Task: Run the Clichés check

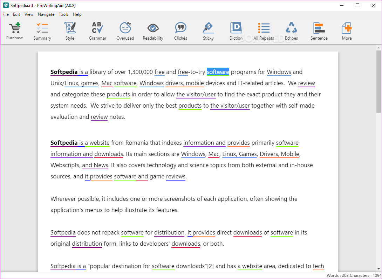Action: pyautogui.click(x=180, y=31)
